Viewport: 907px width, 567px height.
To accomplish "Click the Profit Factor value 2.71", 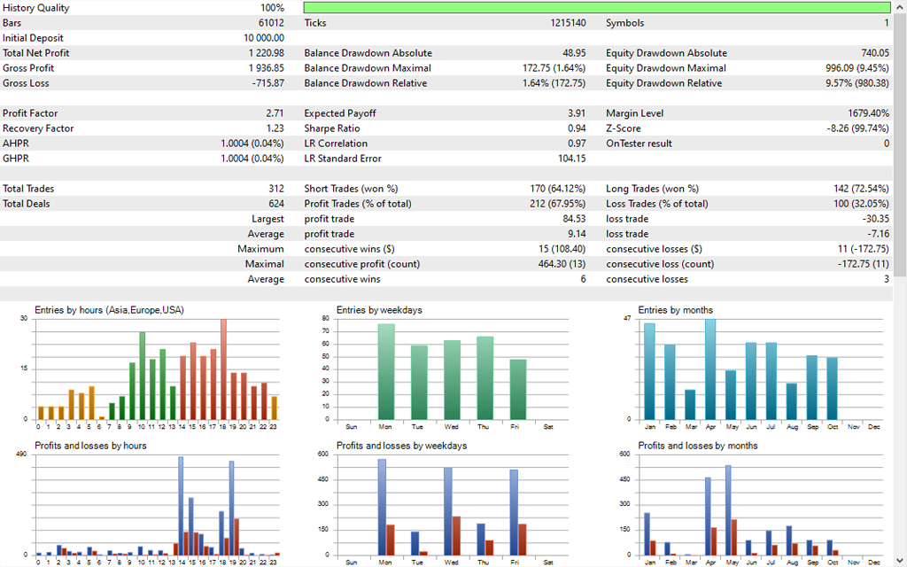I will pyautogui.click(x=275, y=113).
